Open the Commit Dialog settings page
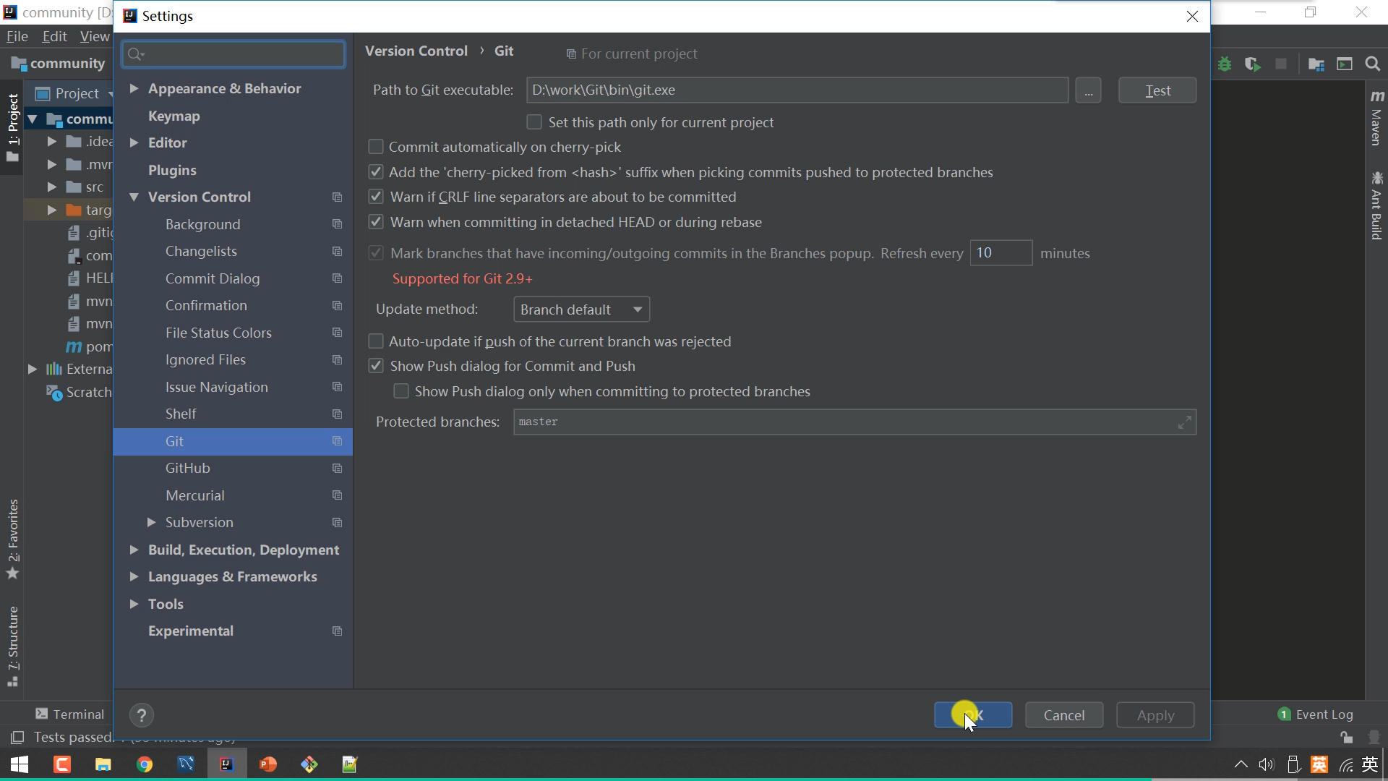1388x781 pixels. coord(212,278)
